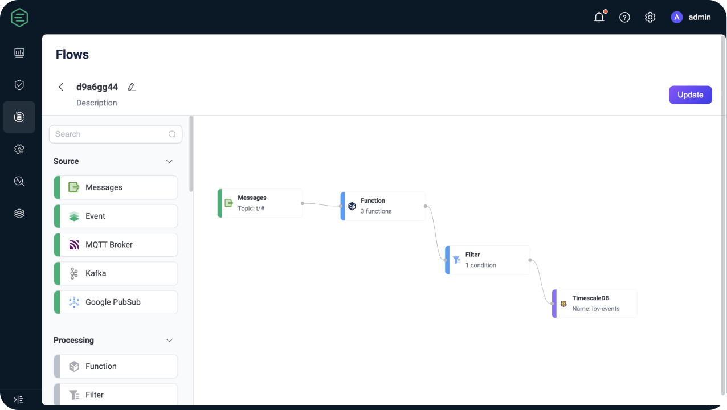This screenshot has width=727, height=410.
Task: Select the TimescaleDB node on canvas
Action: pos(595,304)
